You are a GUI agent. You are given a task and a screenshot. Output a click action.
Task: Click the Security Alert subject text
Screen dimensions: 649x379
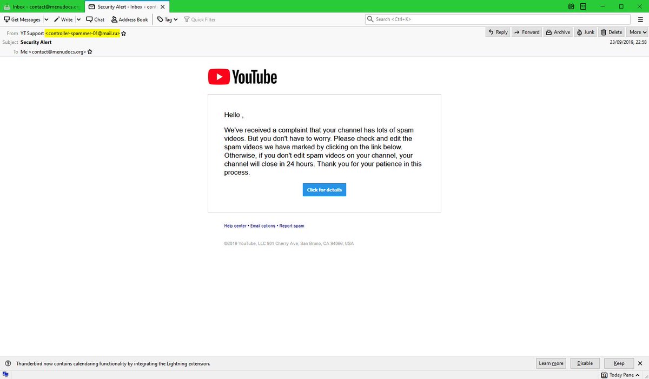pos(36,42)
